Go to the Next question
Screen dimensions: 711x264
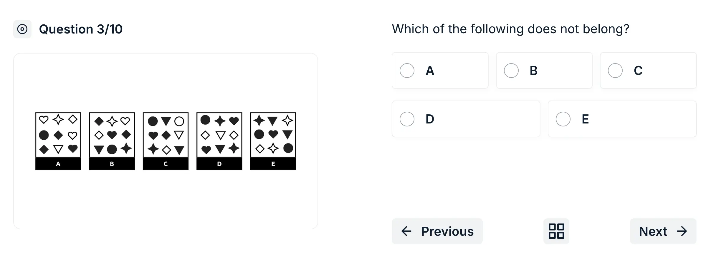663,231
